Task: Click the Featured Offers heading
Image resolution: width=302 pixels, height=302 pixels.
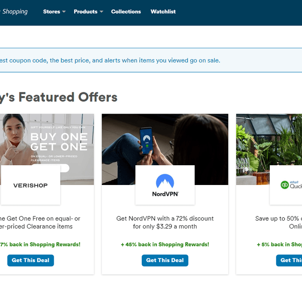Action: click(59, 97)
